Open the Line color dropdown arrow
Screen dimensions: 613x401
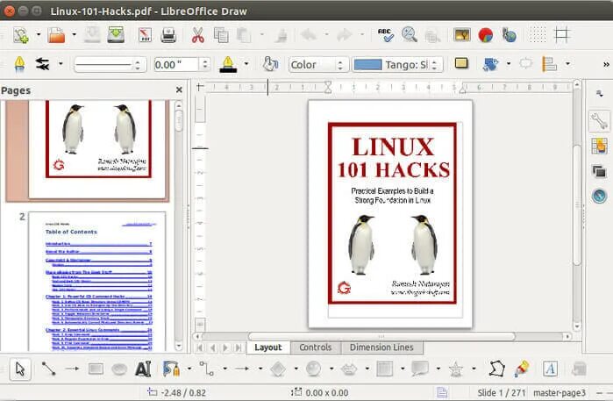pyautogui.click(x=246, y=64)
